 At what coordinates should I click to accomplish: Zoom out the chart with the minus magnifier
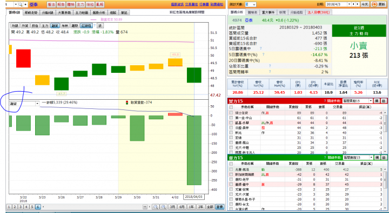(156, 207)
